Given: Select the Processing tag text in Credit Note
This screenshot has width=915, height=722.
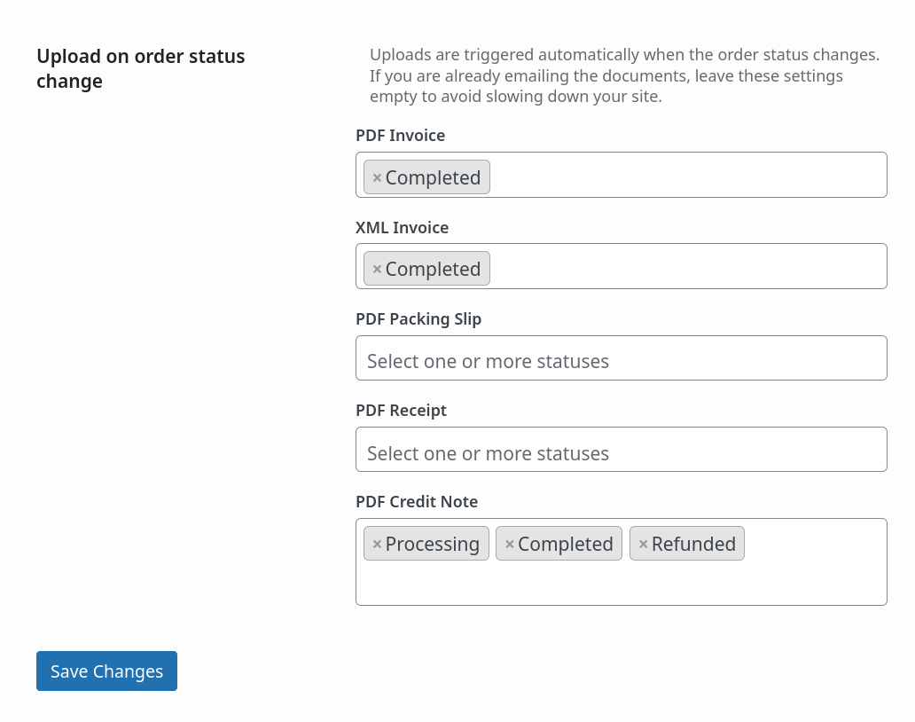Looking at the screenshot, I should (x=433, y=544).
